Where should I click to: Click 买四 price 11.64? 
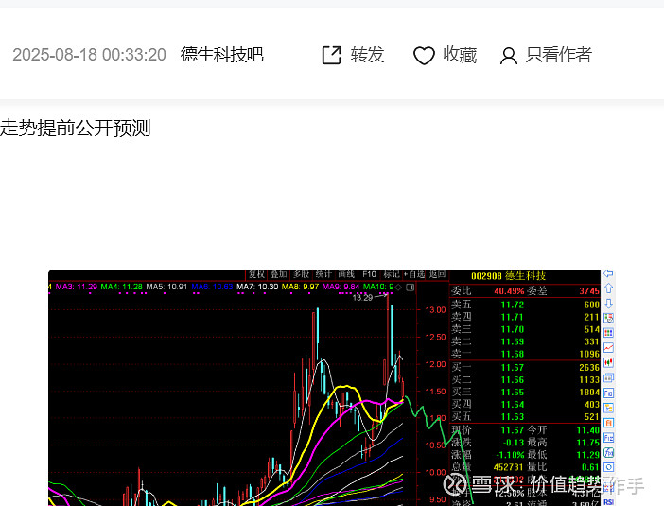[513, 405]
